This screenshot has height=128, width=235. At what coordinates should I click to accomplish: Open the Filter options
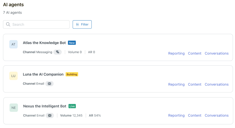click(x=82, y=24)
